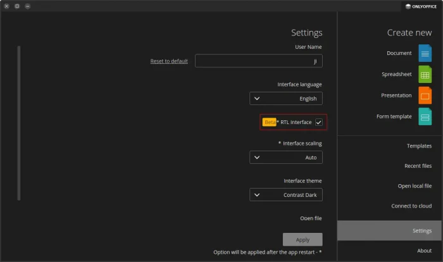Click the green Spreadsheet icon
Image resolution: width=443 pixels, height=262 pixels.
pos(425,74)
